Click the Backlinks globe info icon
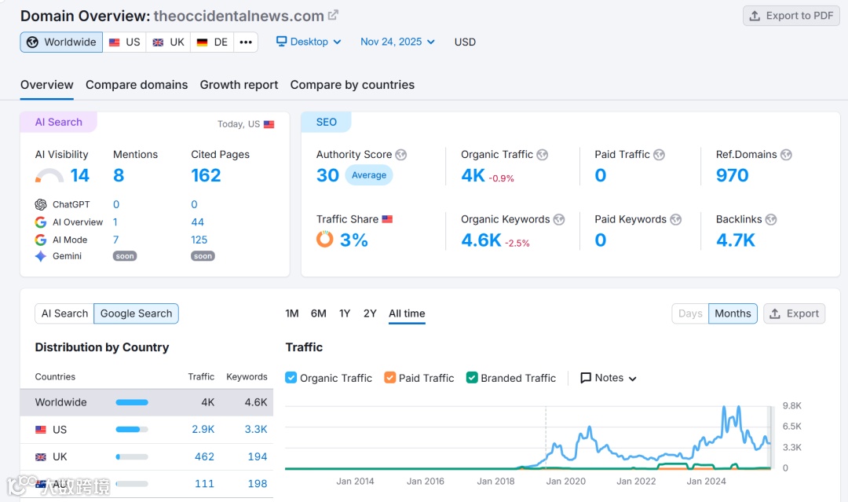 click(x=771, y=220)
